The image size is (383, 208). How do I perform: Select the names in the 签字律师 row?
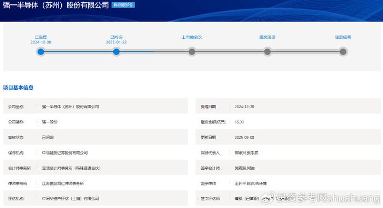click(x=251, y=183)
